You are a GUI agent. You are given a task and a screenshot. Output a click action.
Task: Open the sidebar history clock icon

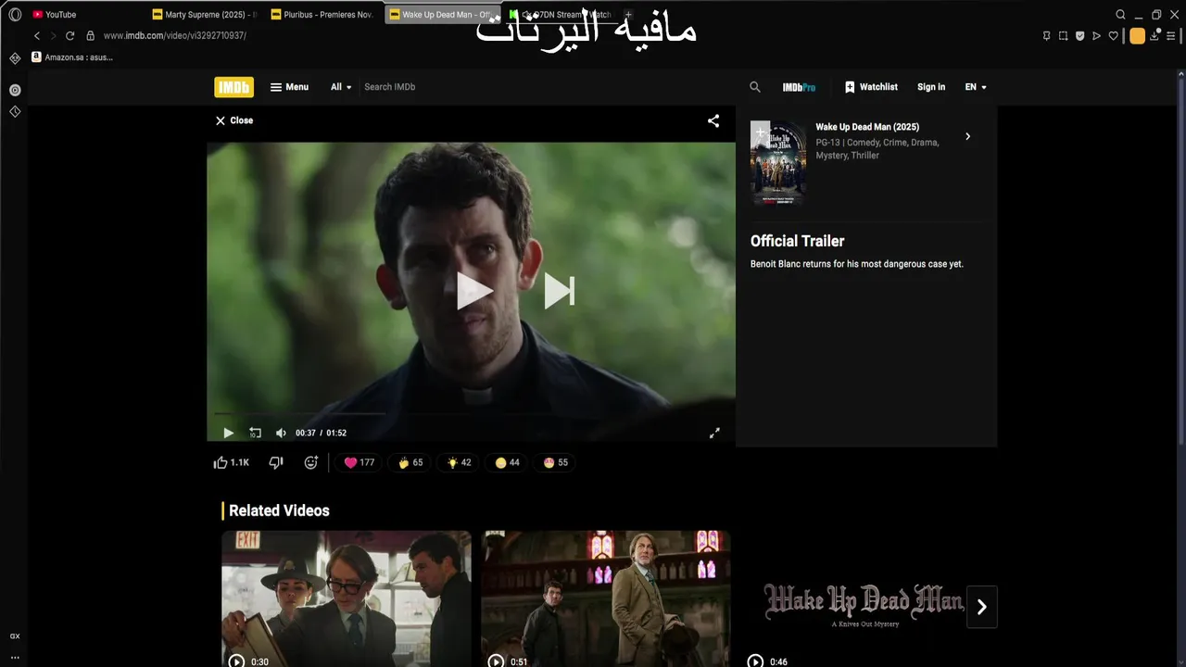(x=15, y=111)
